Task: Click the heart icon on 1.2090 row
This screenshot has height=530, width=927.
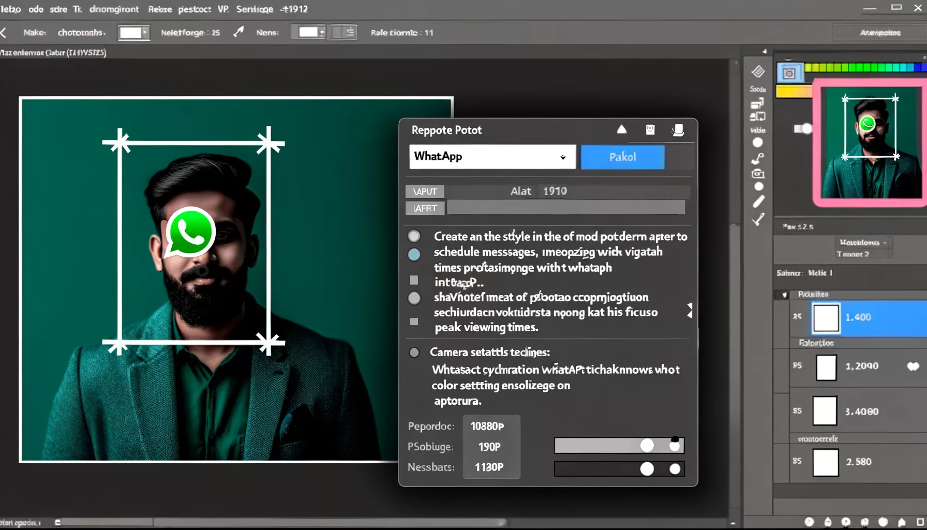Action: coord(913,366)
